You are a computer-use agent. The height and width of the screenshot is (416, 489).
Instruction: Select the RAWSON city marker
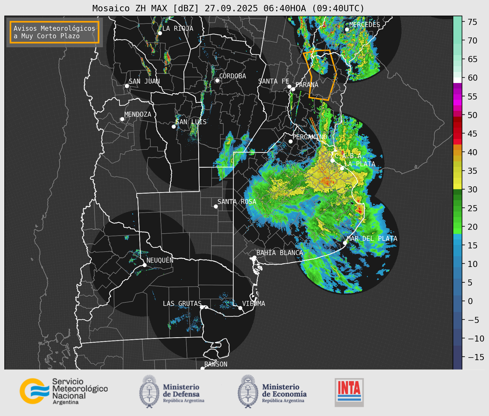(x=202, y=369)
